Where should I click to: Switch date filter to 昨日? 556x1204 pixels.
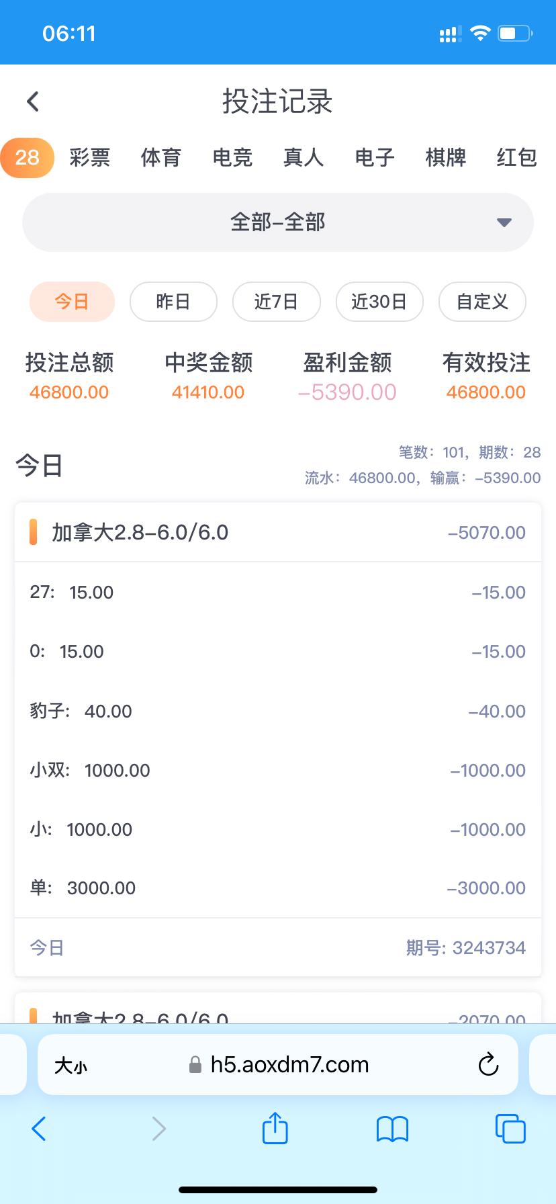coord(173,302)
